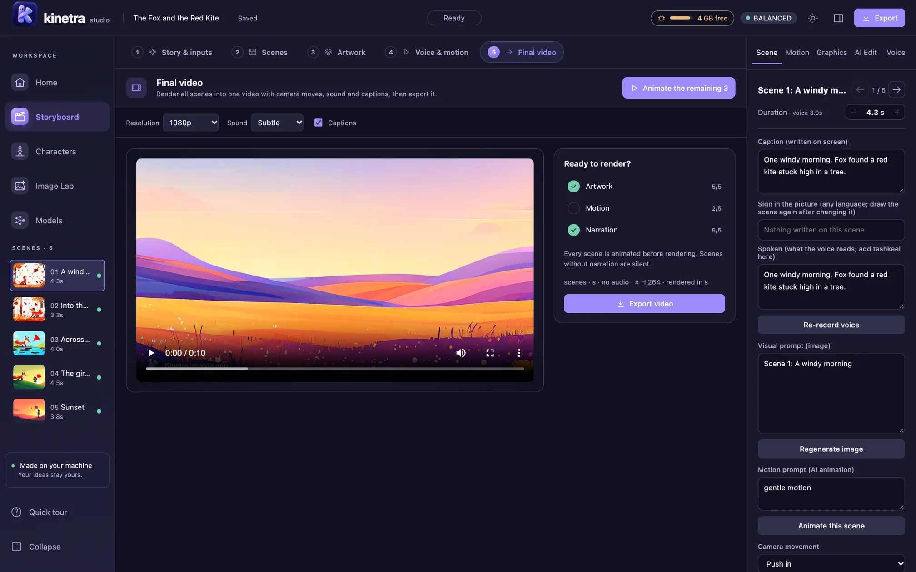Toggle the BALANCED performance mode pill
Viewport: 916px width, 572px height.
click(768, 18)
